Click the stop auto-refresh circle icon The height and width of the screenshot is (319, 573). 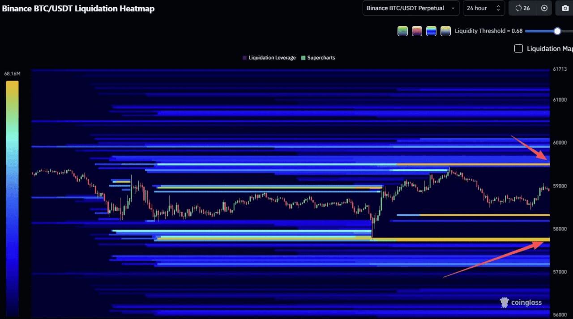(x=544, y=8)
